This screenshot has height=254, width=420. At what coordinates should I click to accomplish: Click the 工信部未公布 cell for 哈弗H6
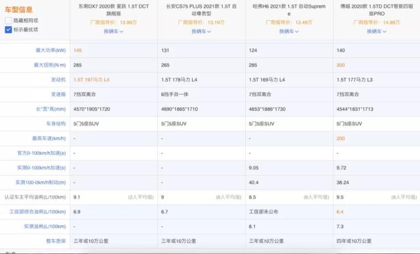[263, 212]
